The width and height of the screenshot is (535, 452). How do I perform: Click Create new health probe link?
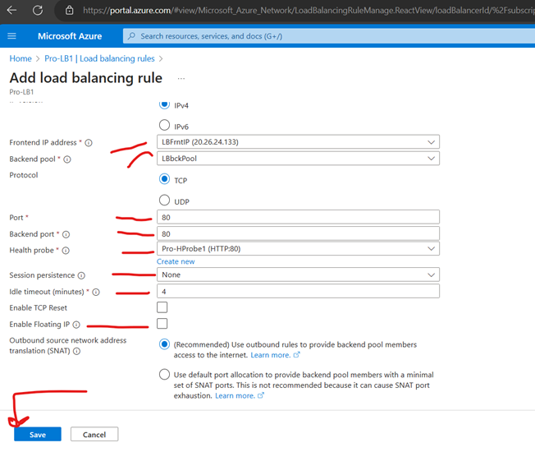pyautogui.click(x=176, y=261)
